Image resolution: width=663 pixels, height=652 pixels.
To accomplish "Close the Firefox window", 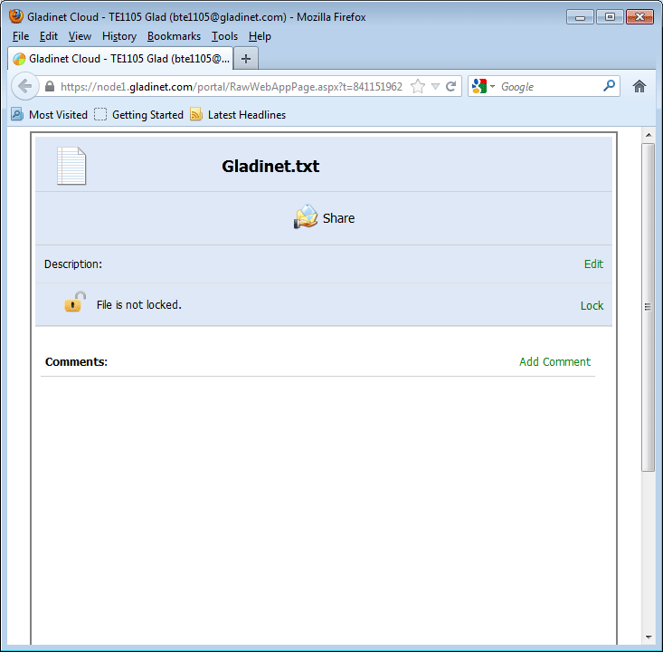I will [639, 17].
